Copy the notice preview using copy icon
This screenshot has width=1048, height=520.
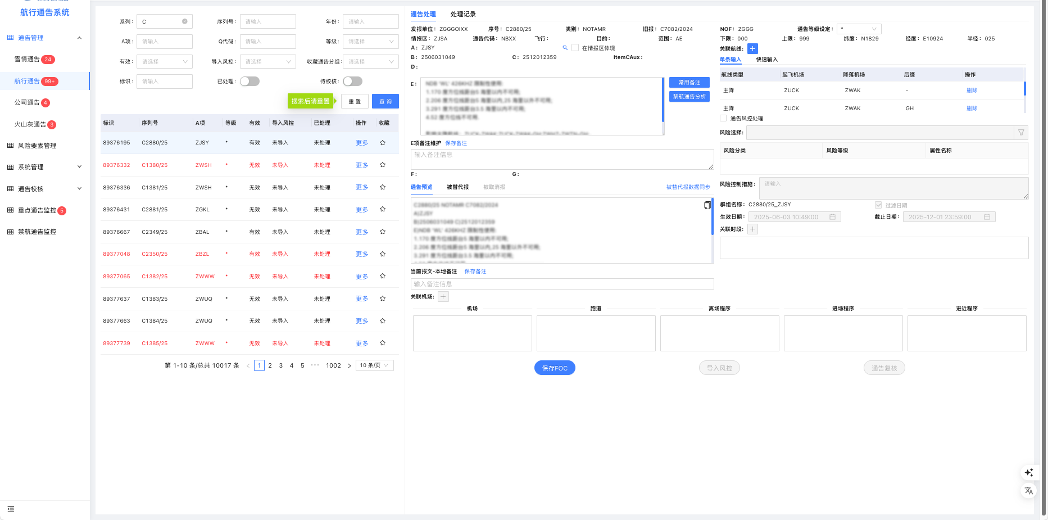tap(707, 205)
